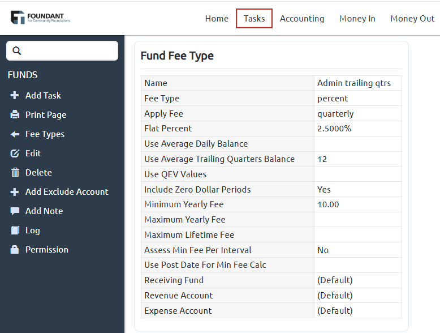Click the 'Use QEV Values' label
Screen dimensions: 440x333
pos(175,174)
